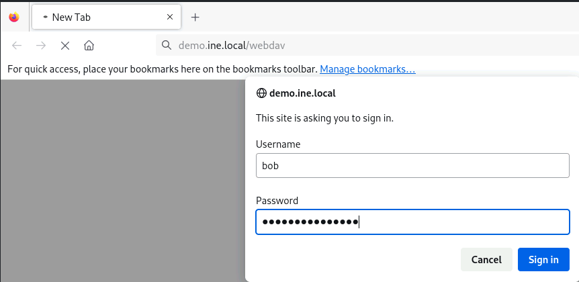Open the Manage bookmarks link

coord(367,68)
